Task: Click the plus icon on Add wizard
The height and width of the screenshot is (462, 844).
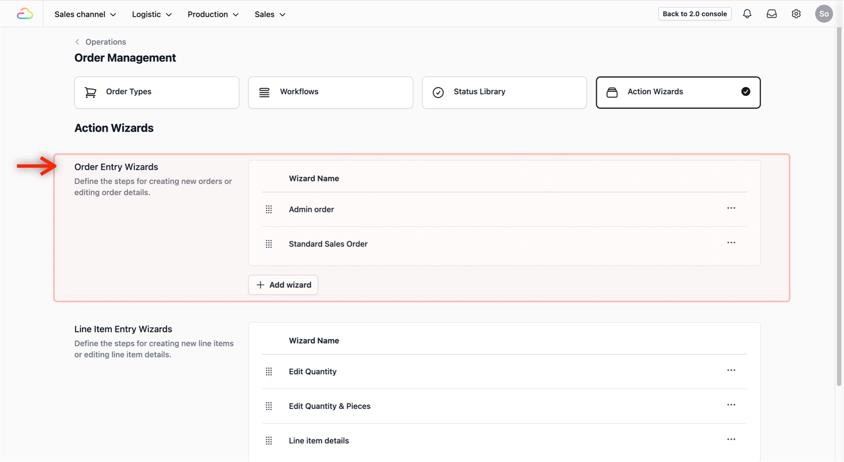Action: point(260,285)
